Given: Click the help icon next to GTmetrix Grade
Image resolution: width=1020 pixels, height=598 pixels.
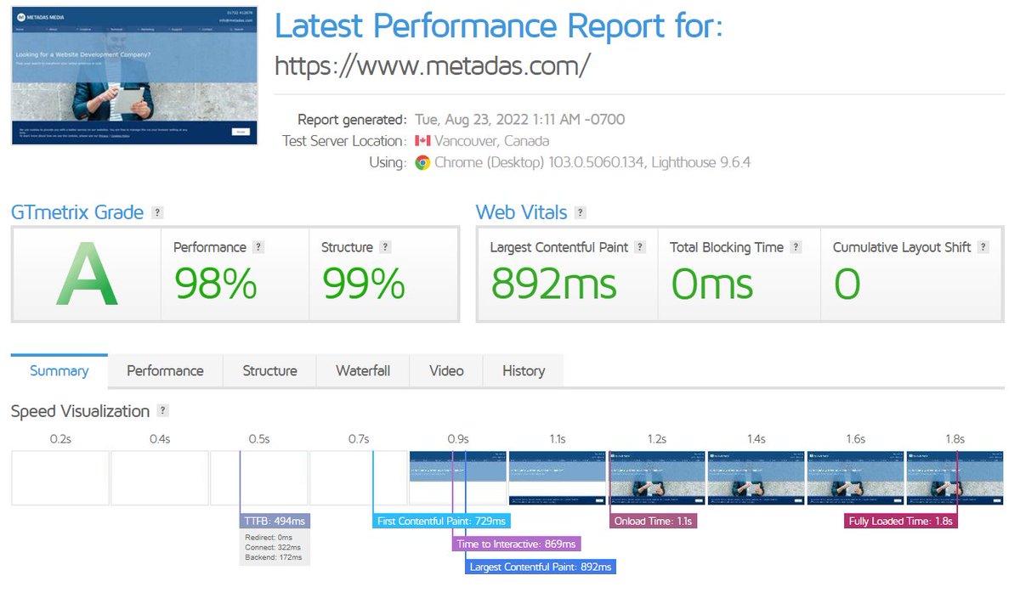Looking at the screenshot, I should (157, 212).
